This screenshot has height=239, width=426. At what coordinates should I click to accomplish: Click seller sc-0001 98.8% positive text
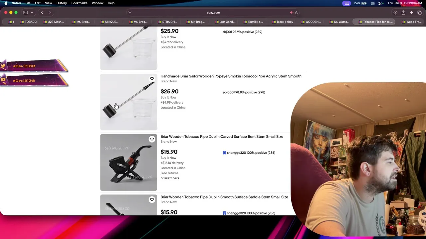244,92
